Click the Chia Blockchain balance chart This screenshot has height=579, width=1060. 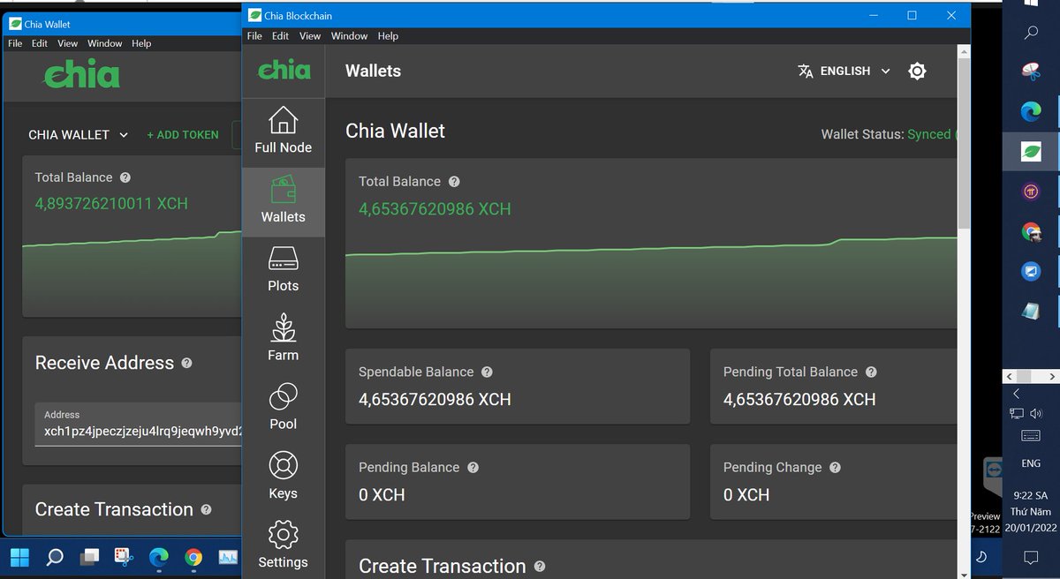click(651, 281)
